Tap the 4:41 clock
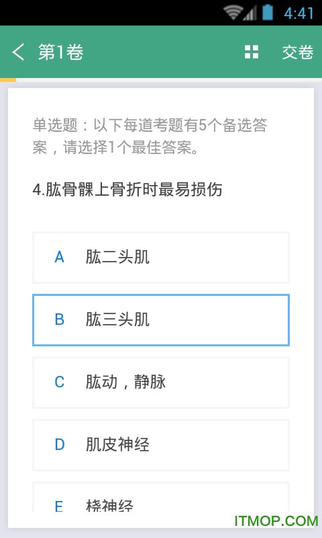This screenshot has width=322, height=538. (x=299, y=13)
